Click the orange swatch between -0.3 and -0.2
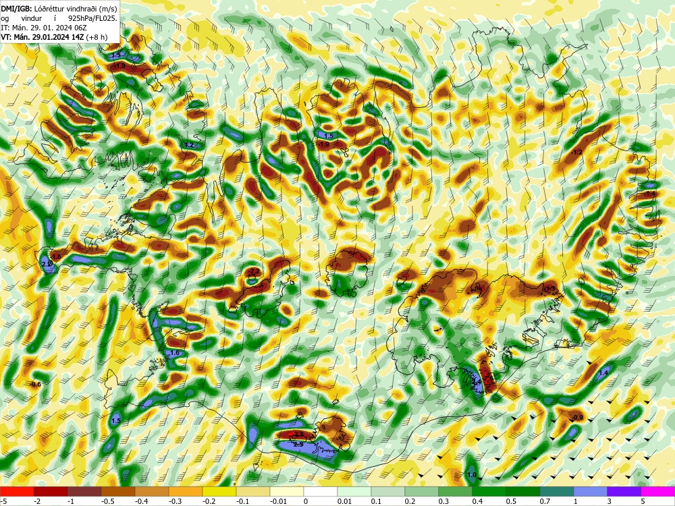The height and width of the screenshot is (506, 675). pos(186,491)
